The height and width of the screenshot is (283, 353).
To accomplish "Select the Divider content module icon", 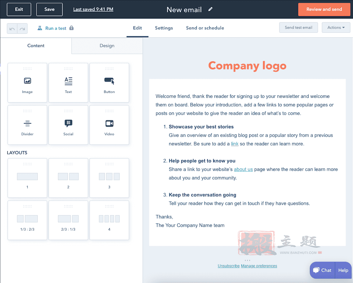I will point(27,123).
